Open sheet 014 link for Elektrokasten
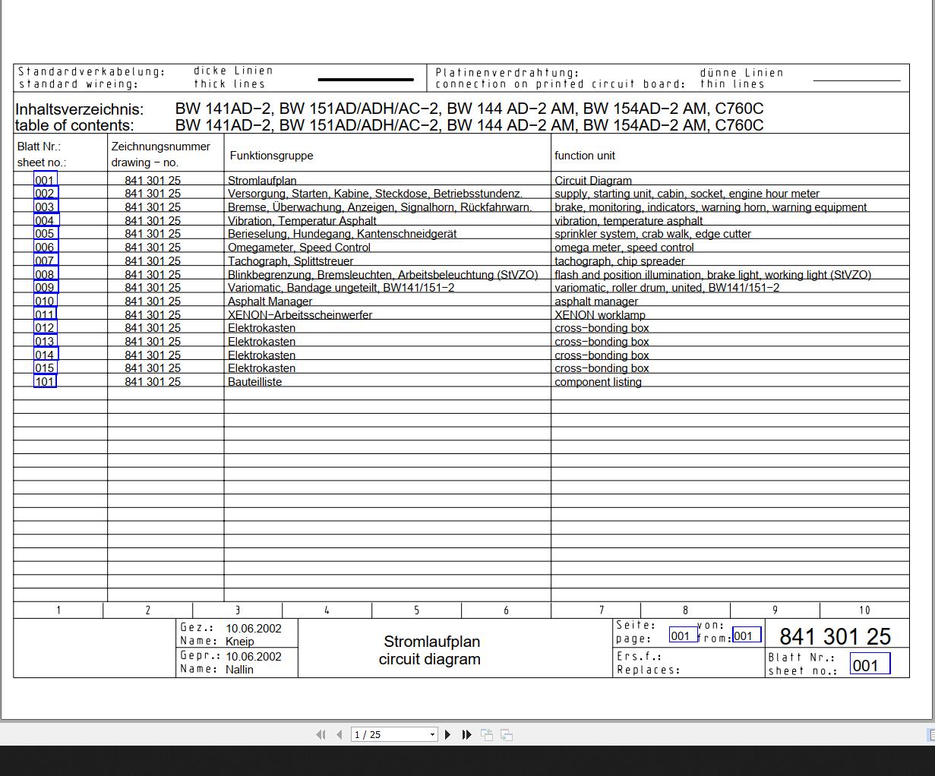The height and width of the screenshot is (776, 935). 45,355
